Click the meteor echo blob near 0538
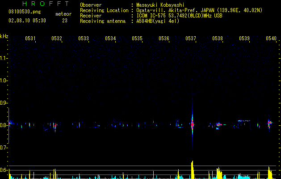Viewport: 281px width, 179px height. (218, 124)
